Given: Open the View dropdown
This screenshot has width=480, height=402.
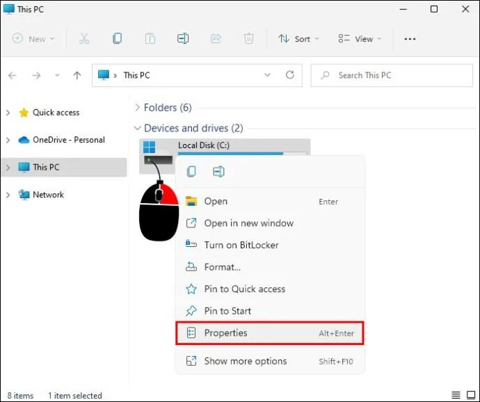Looking at the screenshot, I should click(x=360, y=39).
